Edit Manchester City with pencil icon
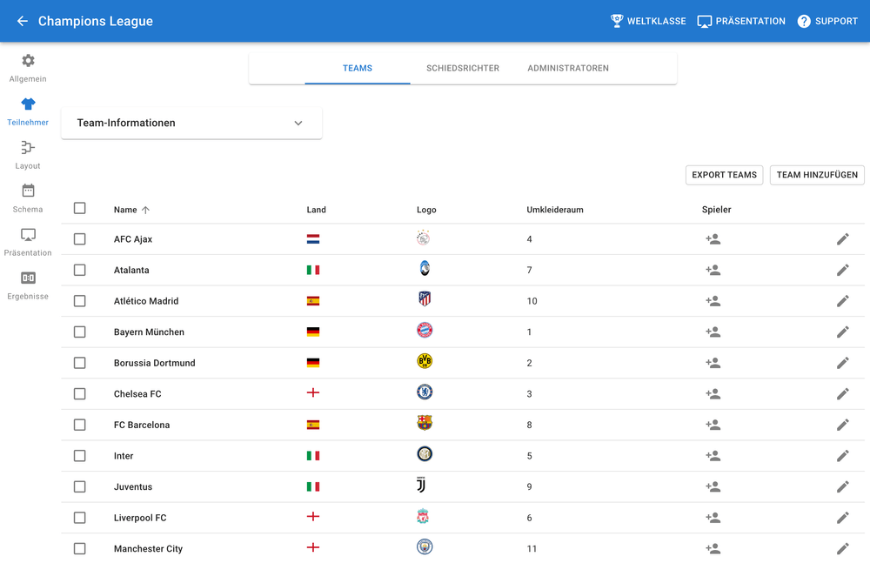Viewport: 870px width, 563px height. tap(843, 548)
